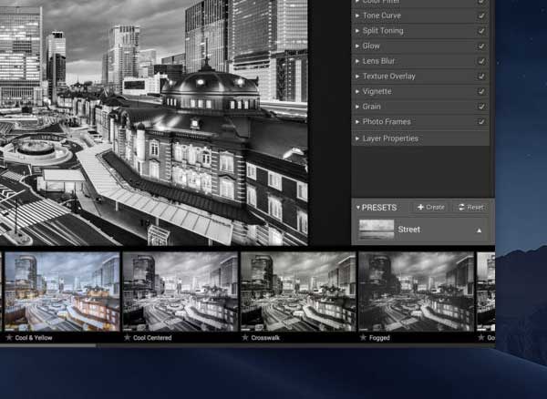547x399 pixels.
Task: Disable the Texture Overlay checkbox
Action: [481, 77]
